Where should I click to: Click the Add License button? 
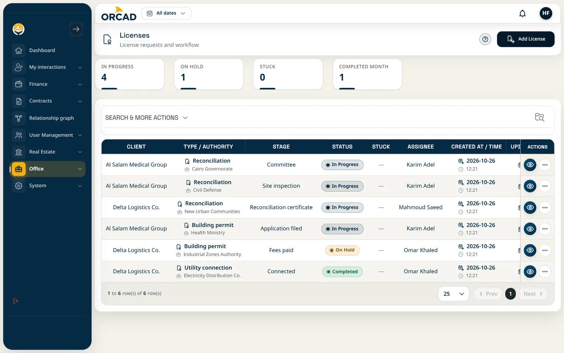526,39
